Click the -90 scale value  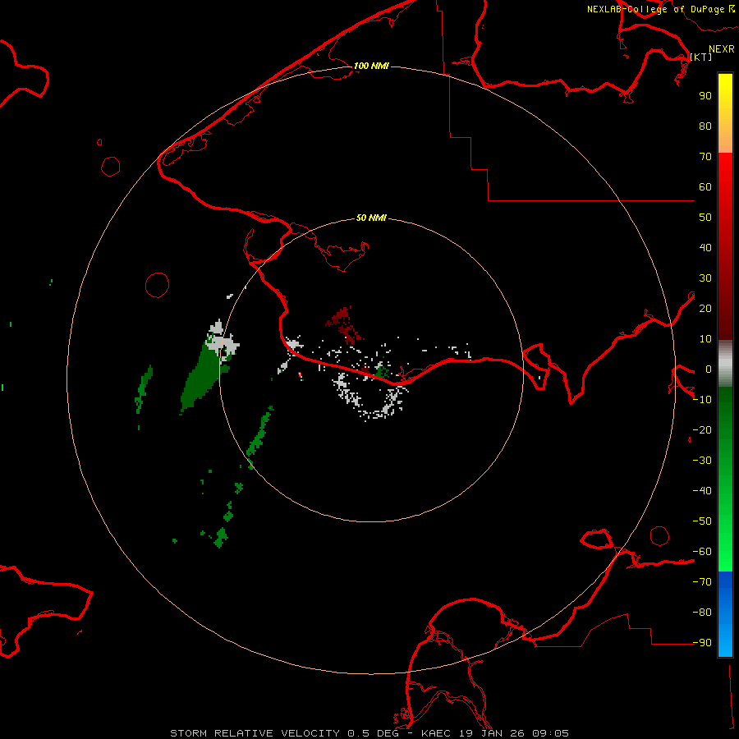click(702, 643)
